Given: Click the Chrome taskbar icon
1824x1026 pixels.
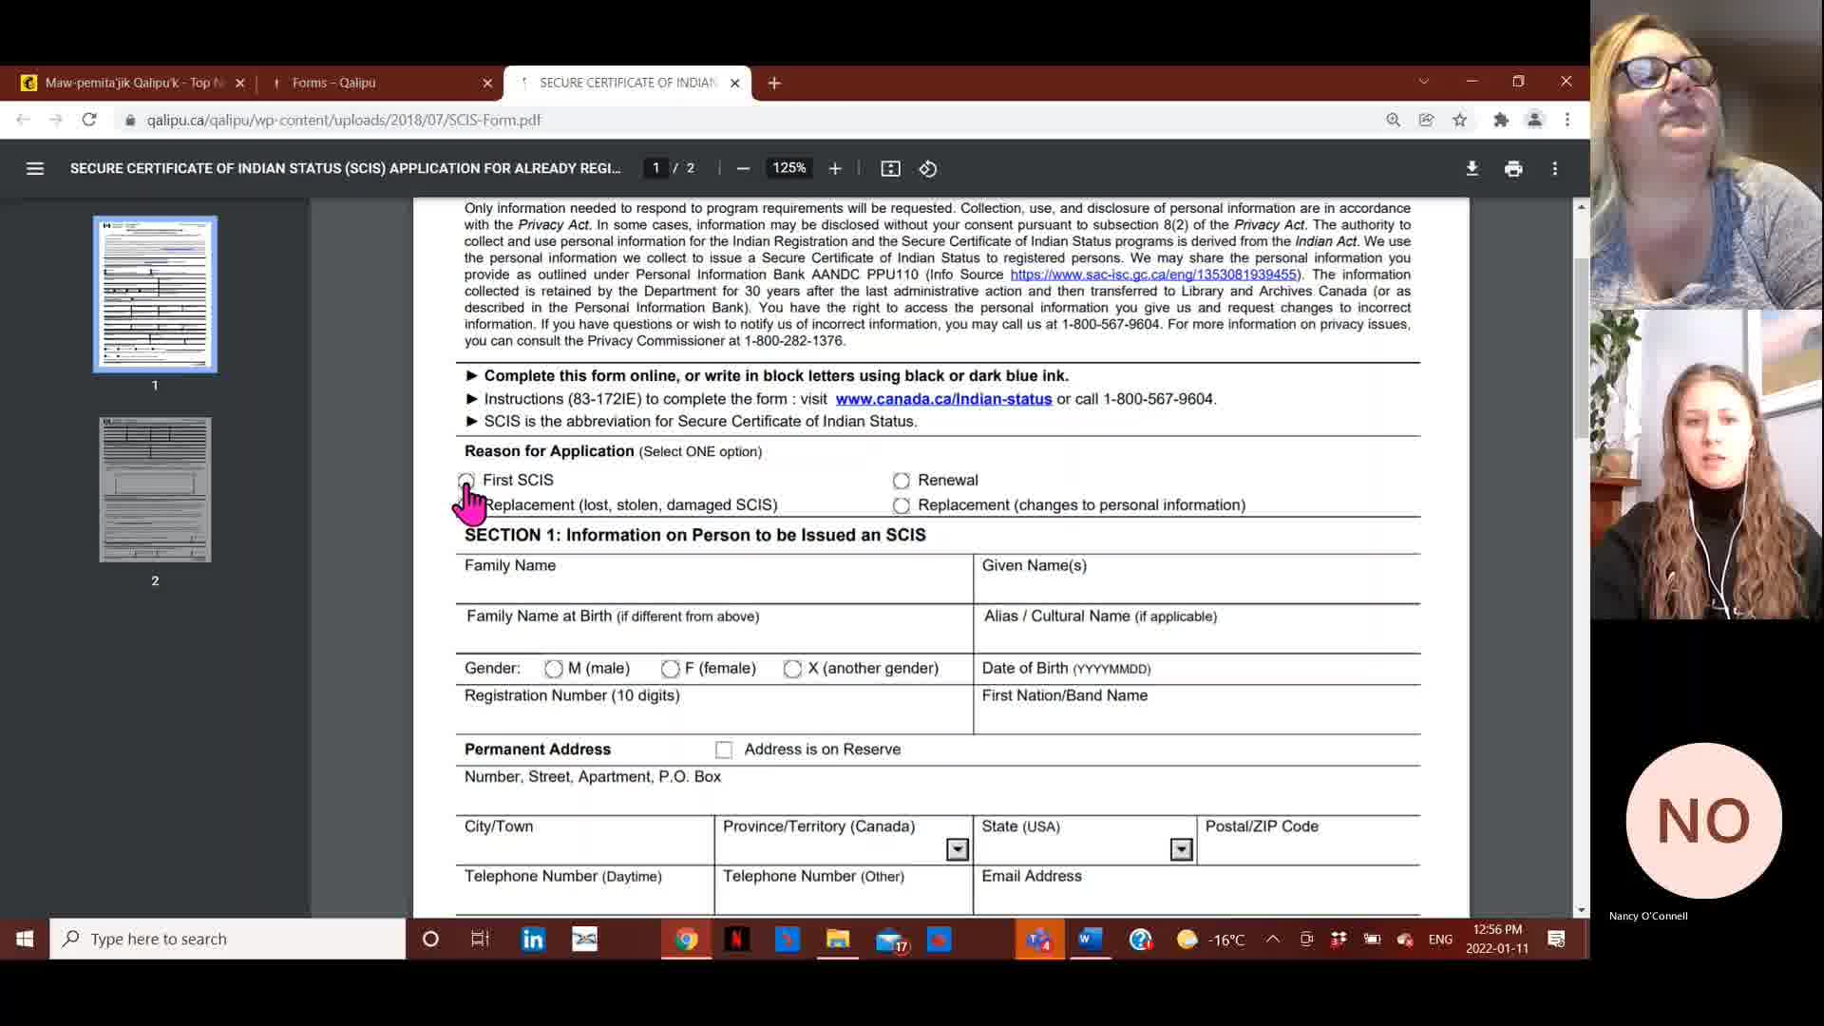Looking at the screenshot, I should pyautogui.click(x=687, y=940).
